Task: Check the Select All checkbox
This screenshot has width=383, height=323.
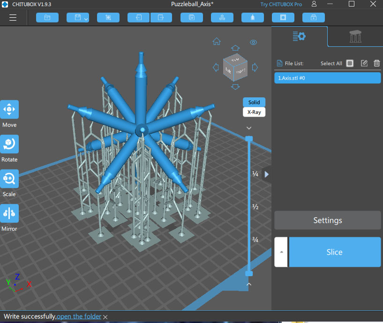Action: click(x=350, y=63)
